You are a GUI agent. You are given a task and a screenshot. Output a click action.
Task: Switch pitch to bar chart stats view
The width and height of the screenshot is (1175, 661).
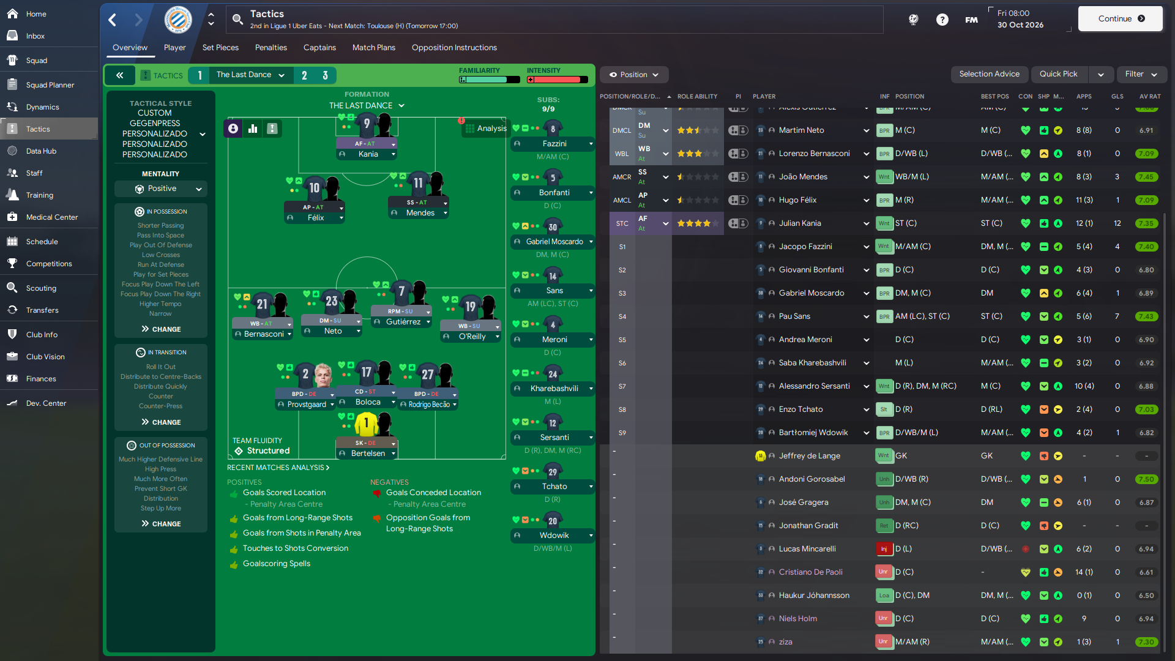click(x=253, y=129)
